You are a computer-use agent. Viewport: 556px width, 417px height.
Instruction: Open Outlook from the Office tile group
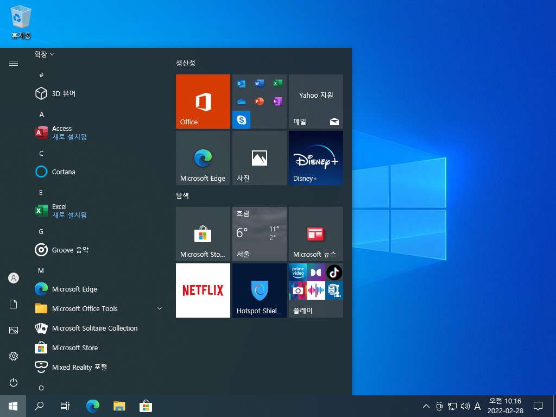[241, 84]
